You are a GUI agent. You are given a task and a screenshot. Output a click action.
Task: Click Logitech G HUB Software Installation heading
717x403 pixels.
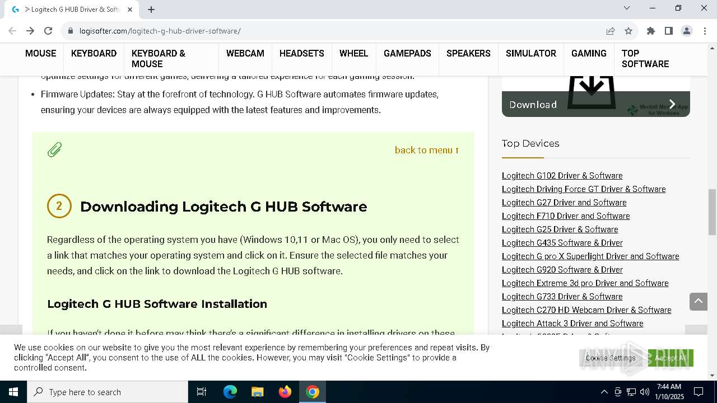coord(157,304)
